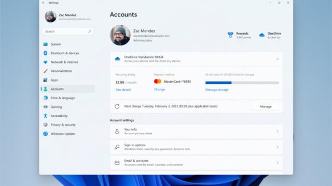The width and height of the screenshot is (332, 186).
Task: Open Accessibility settings
Action: click(x=68, y=116)
